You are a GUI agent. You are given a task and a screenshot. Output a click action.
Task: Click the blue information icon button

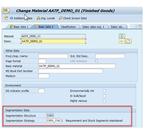pyautogui.click(x=122, y=36)
